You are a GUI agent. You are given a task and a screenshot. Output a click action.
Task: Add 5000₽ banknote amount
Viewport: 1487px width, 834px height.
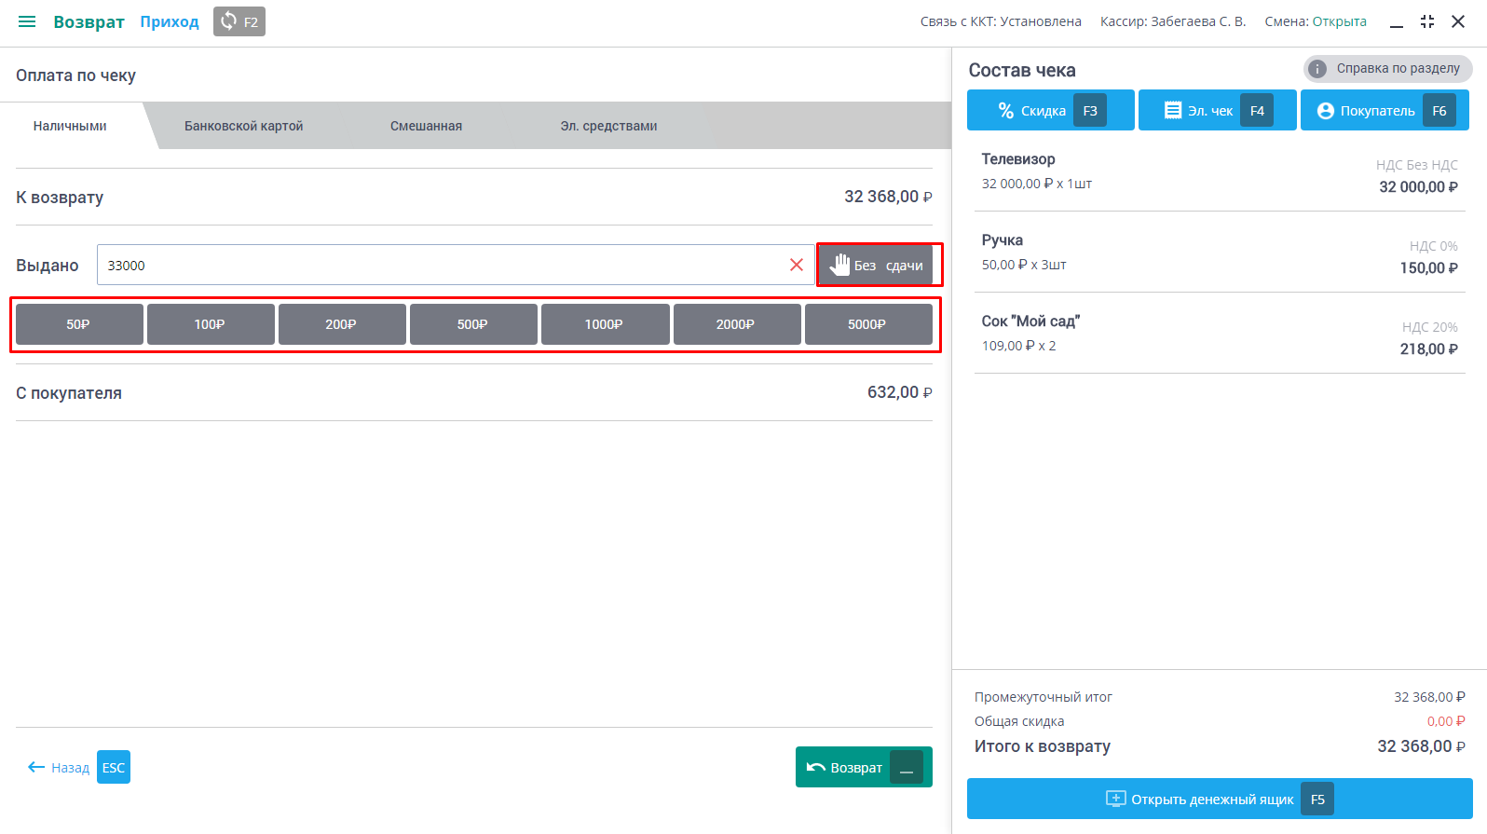pyautogui.click(x=868, y=324)
